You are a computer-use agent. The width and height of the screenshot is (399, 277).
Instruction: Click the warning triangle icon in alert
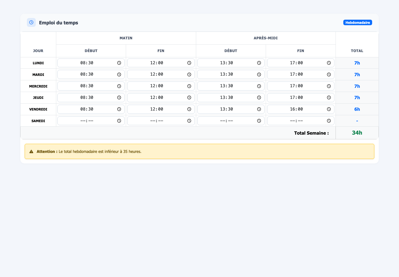pos(31,152)
